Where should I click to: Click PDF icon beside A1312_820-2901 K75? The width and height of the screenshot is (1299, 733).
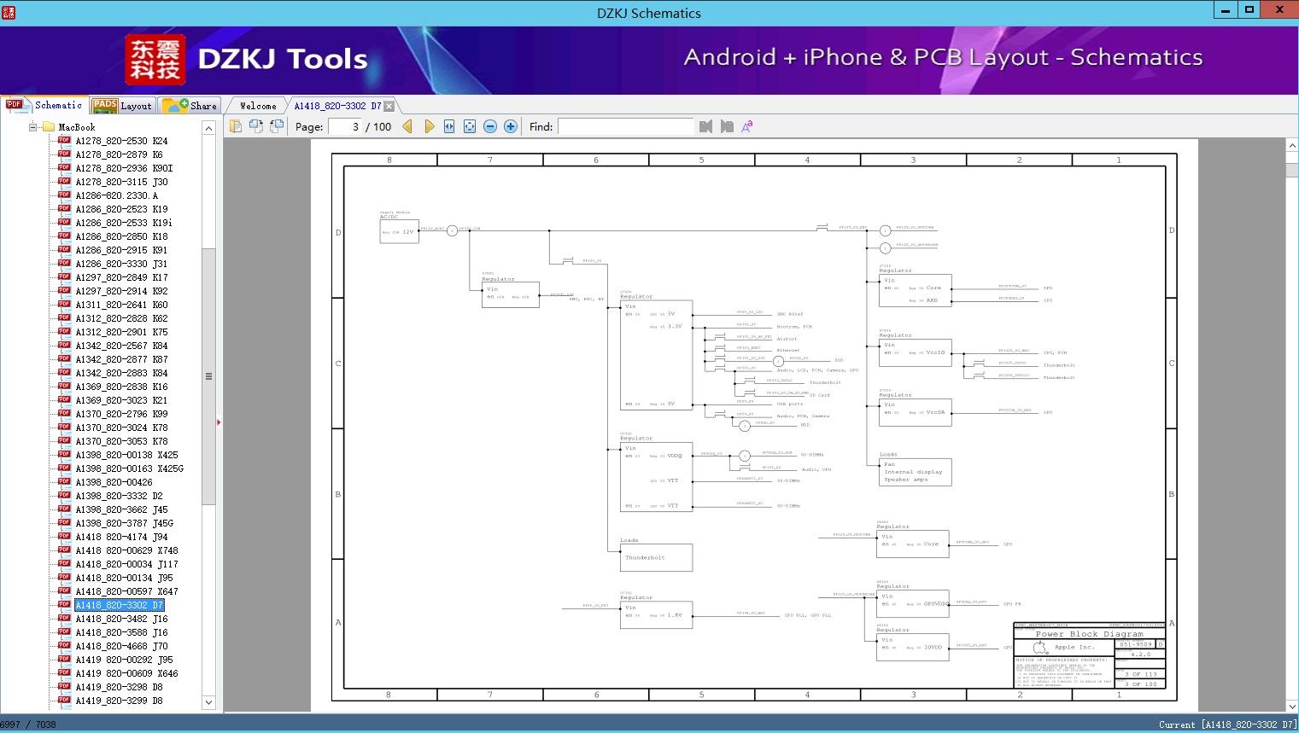point(64,331)
